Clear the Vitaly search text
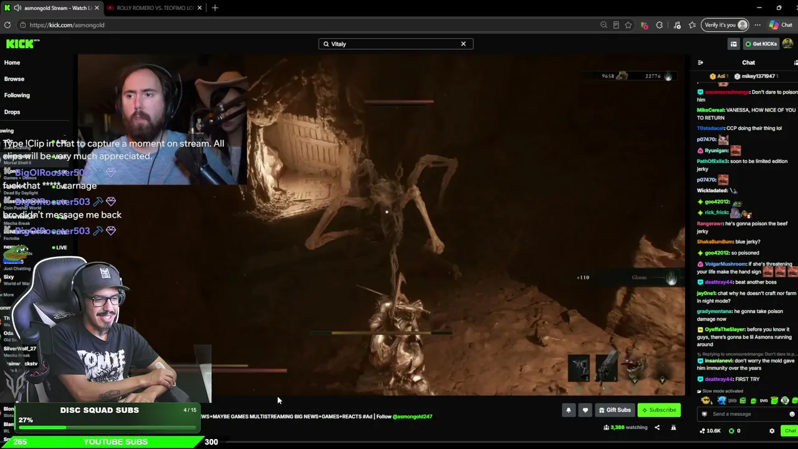 pos(463,44)
